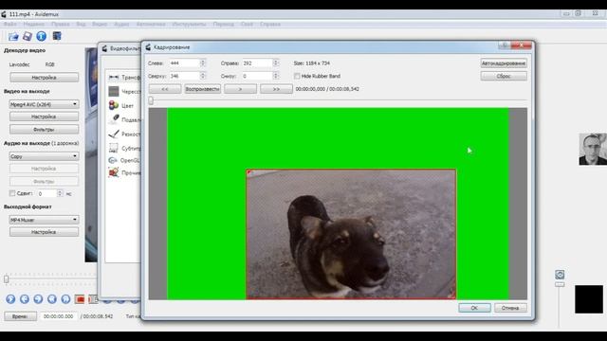Viewport: 607px width, 341px height.
Task: Choose the Подавление noise filter category
Action: pyautogui.click(x=114, y=119)
